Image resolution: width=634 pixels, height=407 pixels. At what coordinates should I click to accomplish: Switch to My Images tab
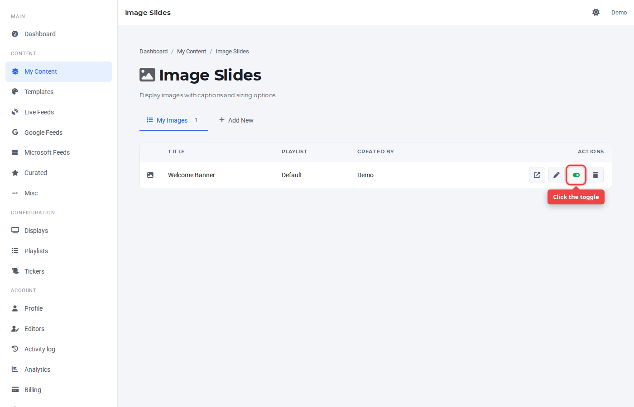(x=174, y=120)
